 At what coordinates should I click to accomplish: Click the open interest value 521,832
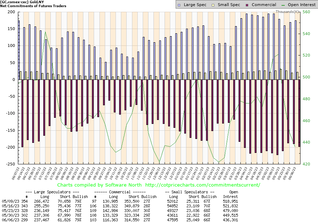point(231,206)
